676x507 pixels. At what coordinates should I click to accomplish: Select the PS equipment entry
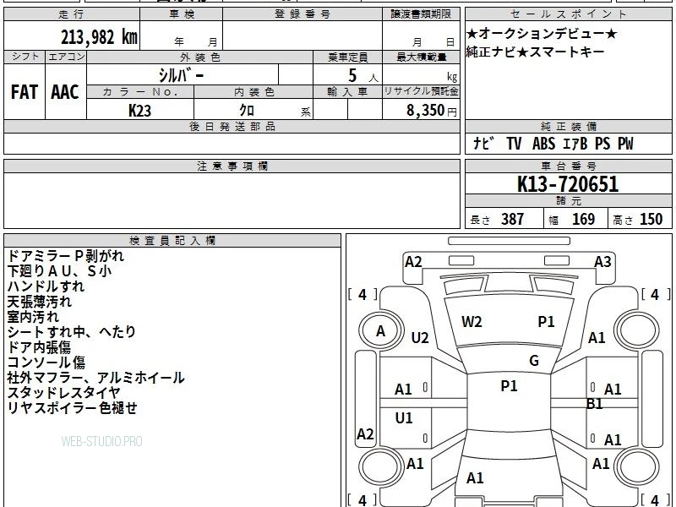pos(602,144)
